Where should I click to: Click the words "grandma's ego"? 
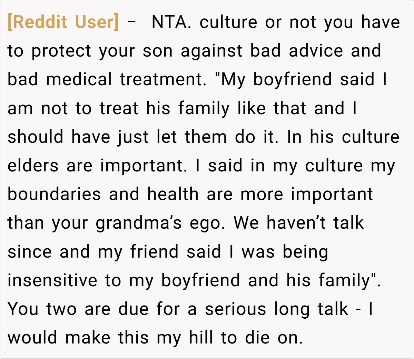(x=160, y=223)
